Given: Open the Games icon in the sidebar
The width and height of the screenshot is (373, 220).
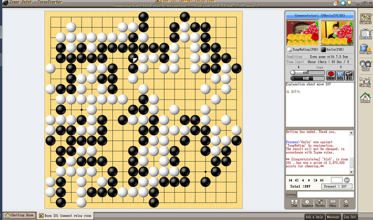Looking at the screenshot, I should tap(365, 19).
